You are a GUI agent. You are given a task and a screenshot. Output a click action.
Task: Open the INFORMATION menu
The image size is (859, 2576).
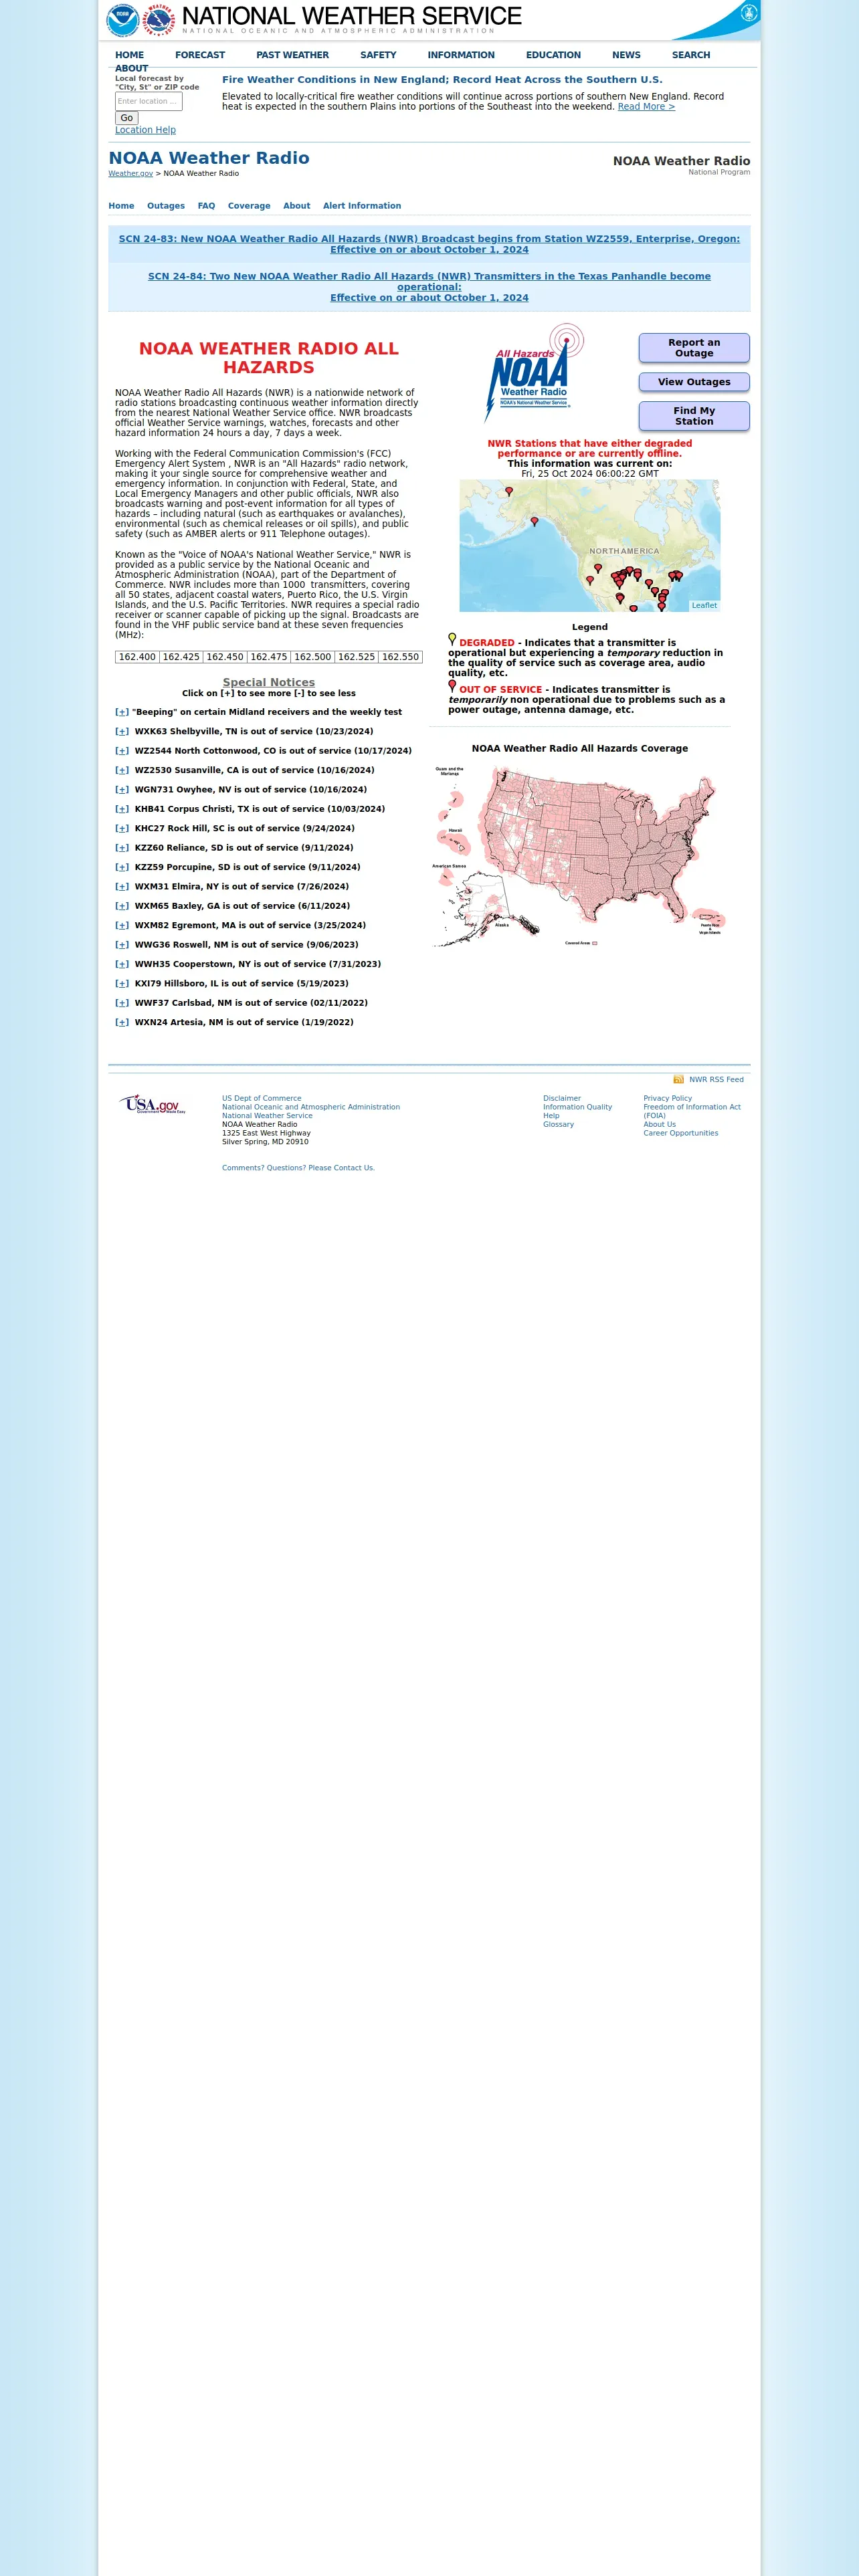(461, 55)
